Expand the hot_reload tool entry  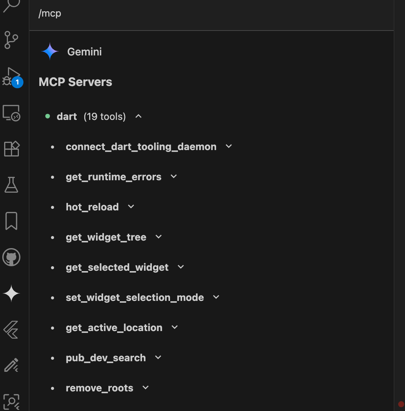coord(130,207)
